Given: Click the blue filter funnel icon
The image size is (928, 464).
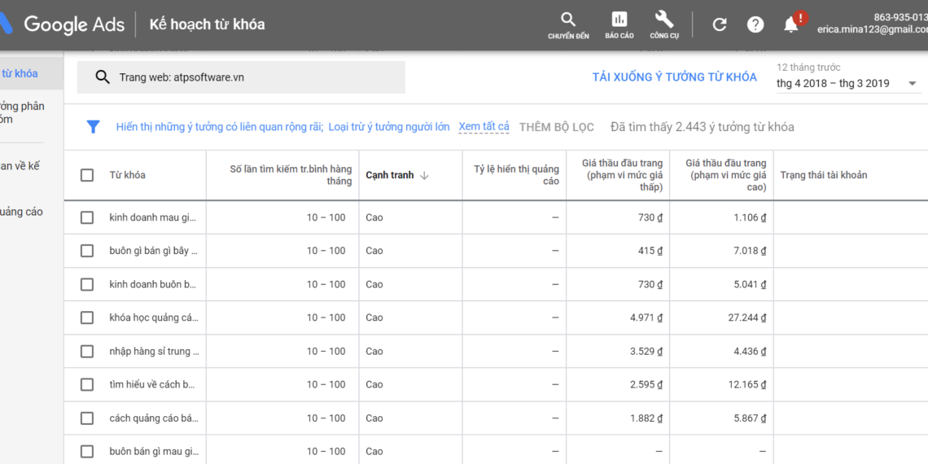Looking at the screenshot, I should point(93,127).
